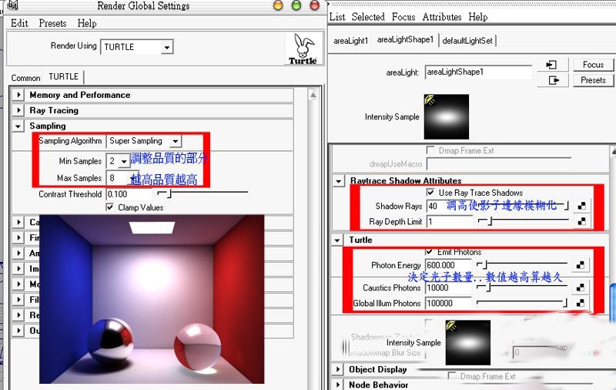Click the map button beside Caustics Photons
The height and width of the screenshot is (390, 616).
(581, 287)
